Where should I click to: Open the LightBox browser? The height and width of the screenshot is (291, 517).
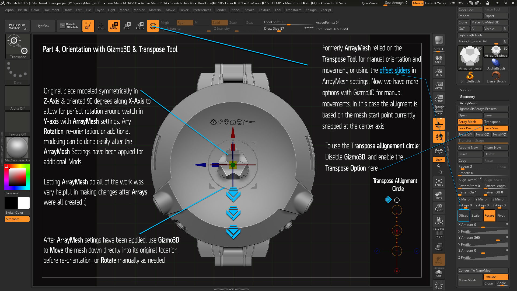[x=43, y=26]
